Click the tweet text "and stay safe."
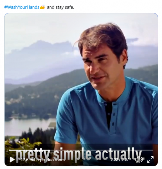The height and width of the screenshot is (169, 162). 60,7
